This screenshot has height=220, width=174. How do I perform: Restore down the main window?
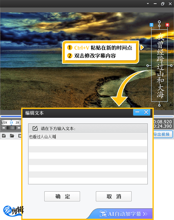pos(163,4)
